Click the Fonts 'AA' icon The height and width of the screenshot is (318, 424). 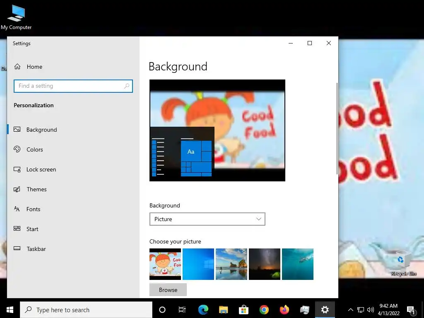[17, 209]
